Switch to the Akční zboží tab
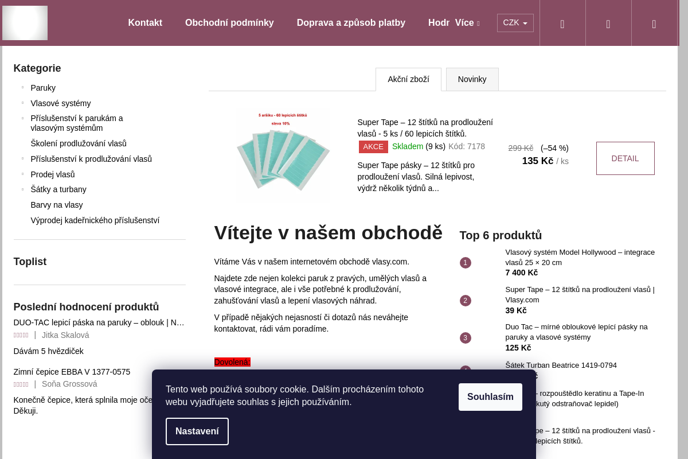 click(408, 79)
